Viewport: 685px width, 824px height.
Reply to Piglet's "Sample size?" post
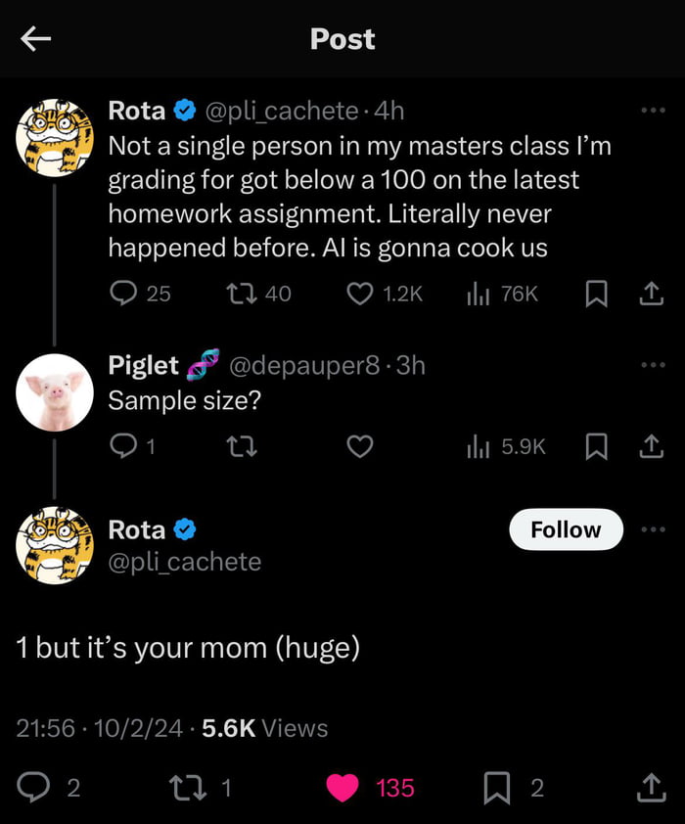(123, 446)
